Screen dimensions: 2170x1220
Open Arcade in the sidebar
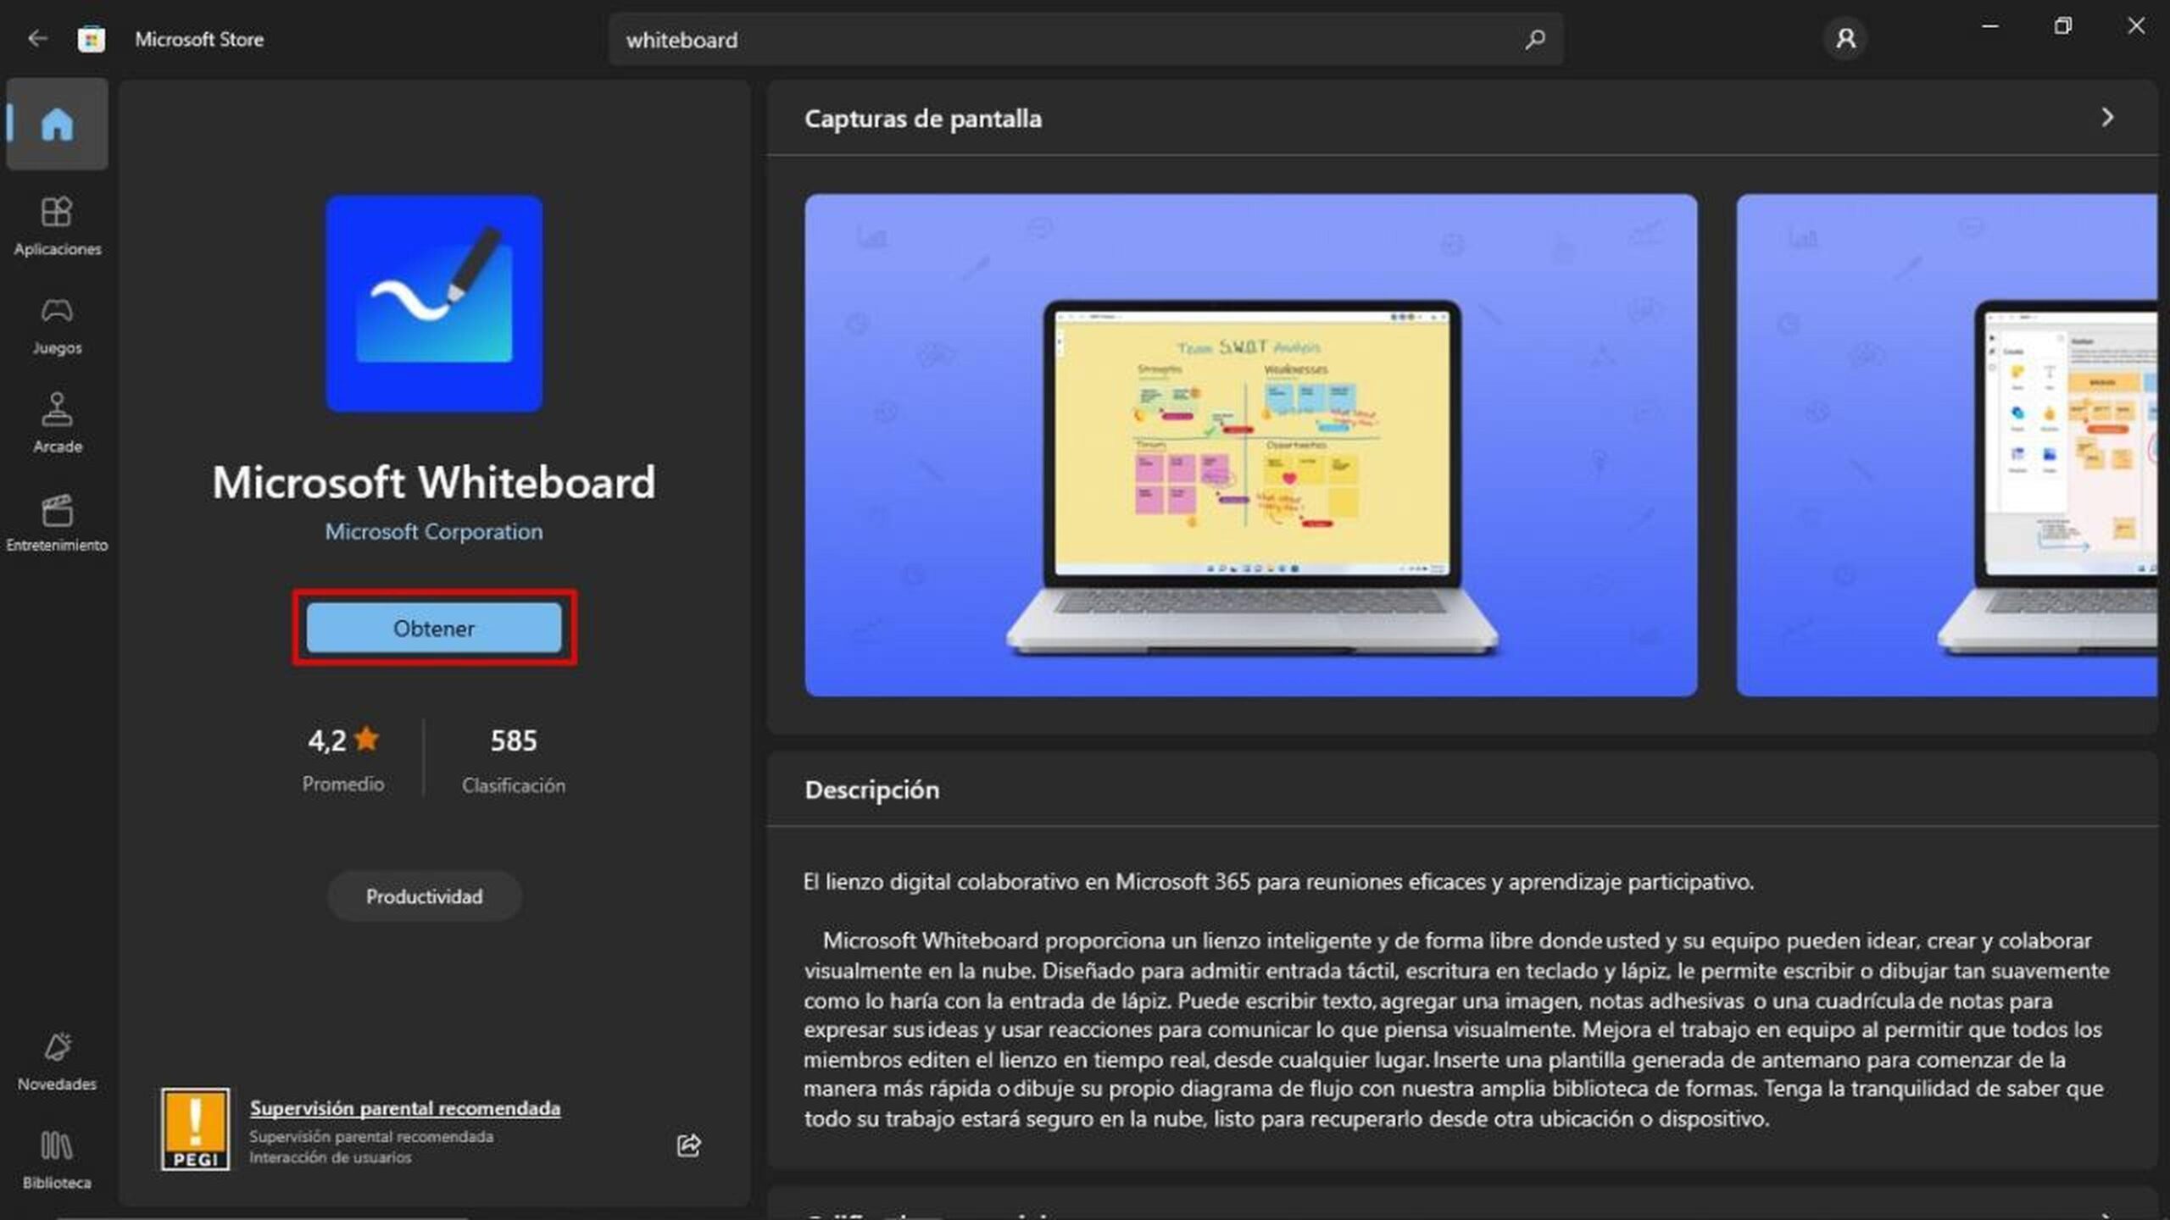[57, 424]
